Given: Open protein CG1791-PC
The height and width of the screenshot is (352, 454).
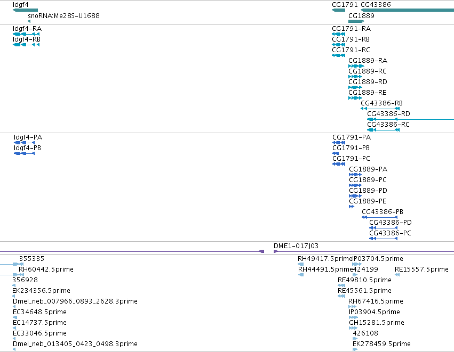Looking at the screenshot, I should coord(351,159).
